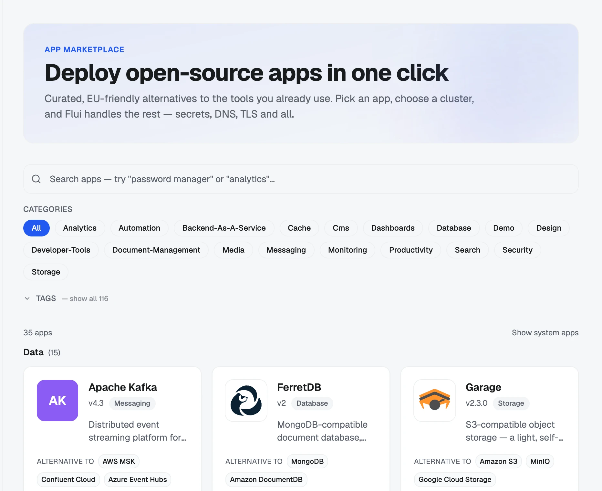Click the Amazon DocumentDB chip

(266, 480)
